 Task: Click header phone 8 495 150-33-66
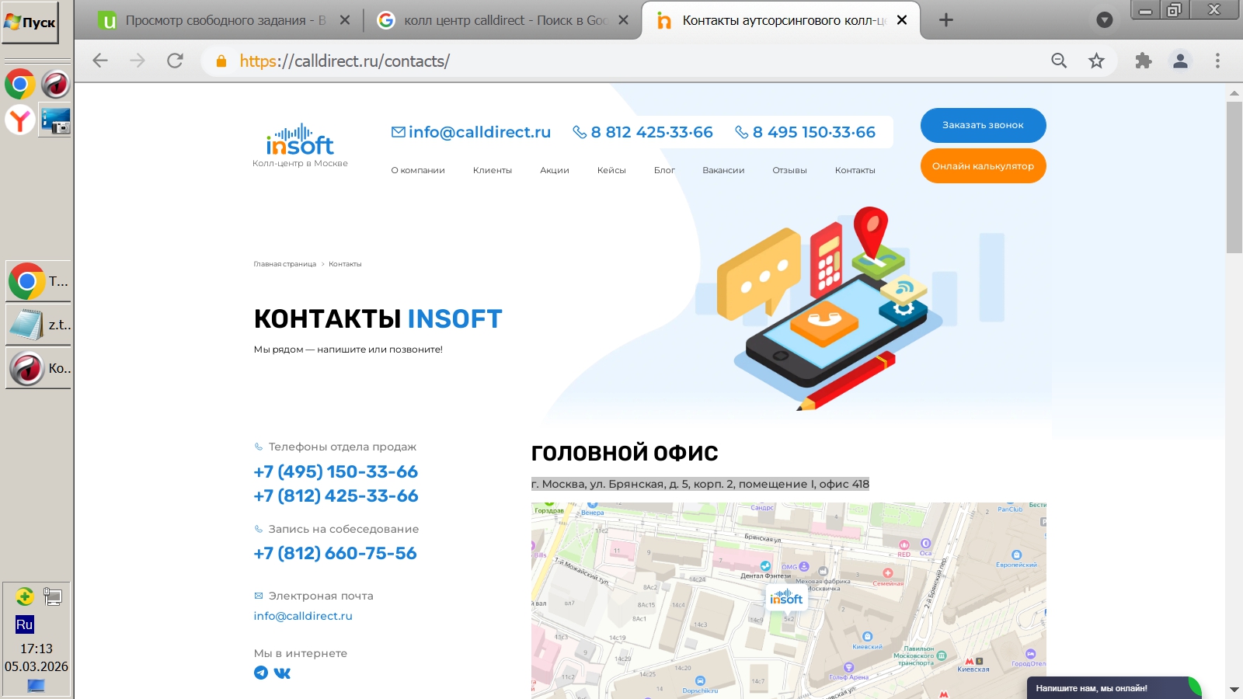pyautogui.click(x=805, y=132)
